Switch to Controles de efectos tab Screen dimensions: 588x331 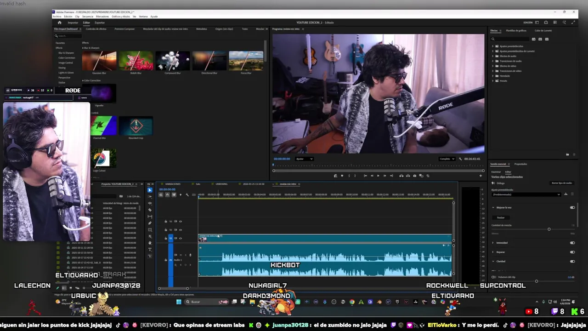(x=96, y=29)
